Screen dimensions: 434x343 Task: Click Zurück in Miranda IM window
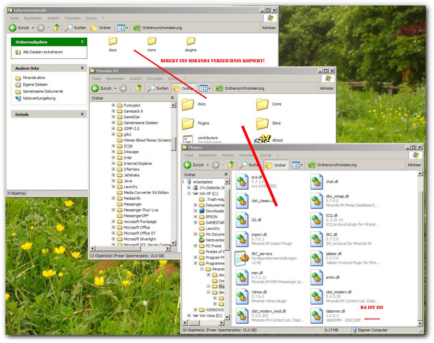click(102, 88)
